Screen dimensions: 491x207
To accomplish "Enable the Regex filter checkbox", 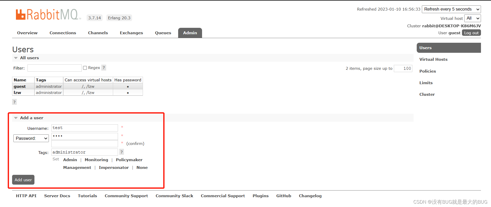I will [85, 68].
